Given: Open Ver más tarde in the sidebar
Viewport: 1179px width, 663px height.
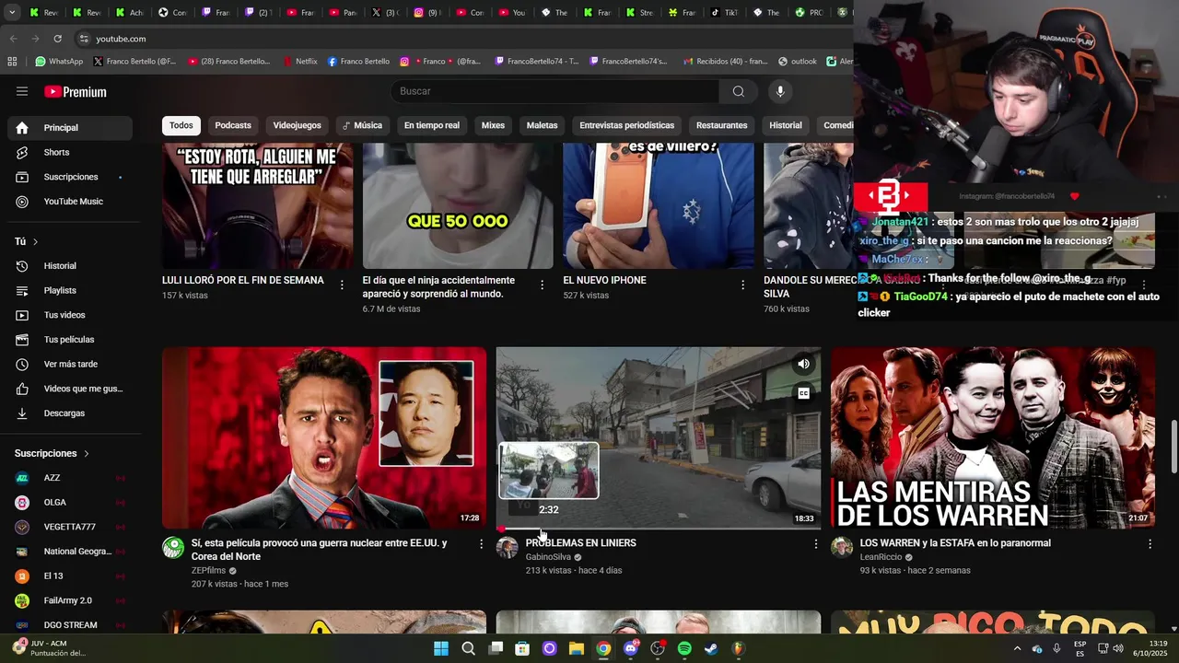Looking at the screenshot, I should (x=70, y=365).
